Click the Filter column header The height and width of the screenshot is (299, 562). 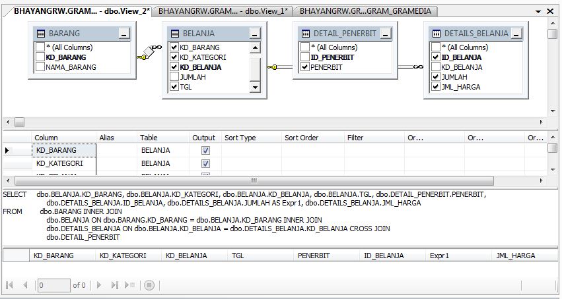point(374,138)
